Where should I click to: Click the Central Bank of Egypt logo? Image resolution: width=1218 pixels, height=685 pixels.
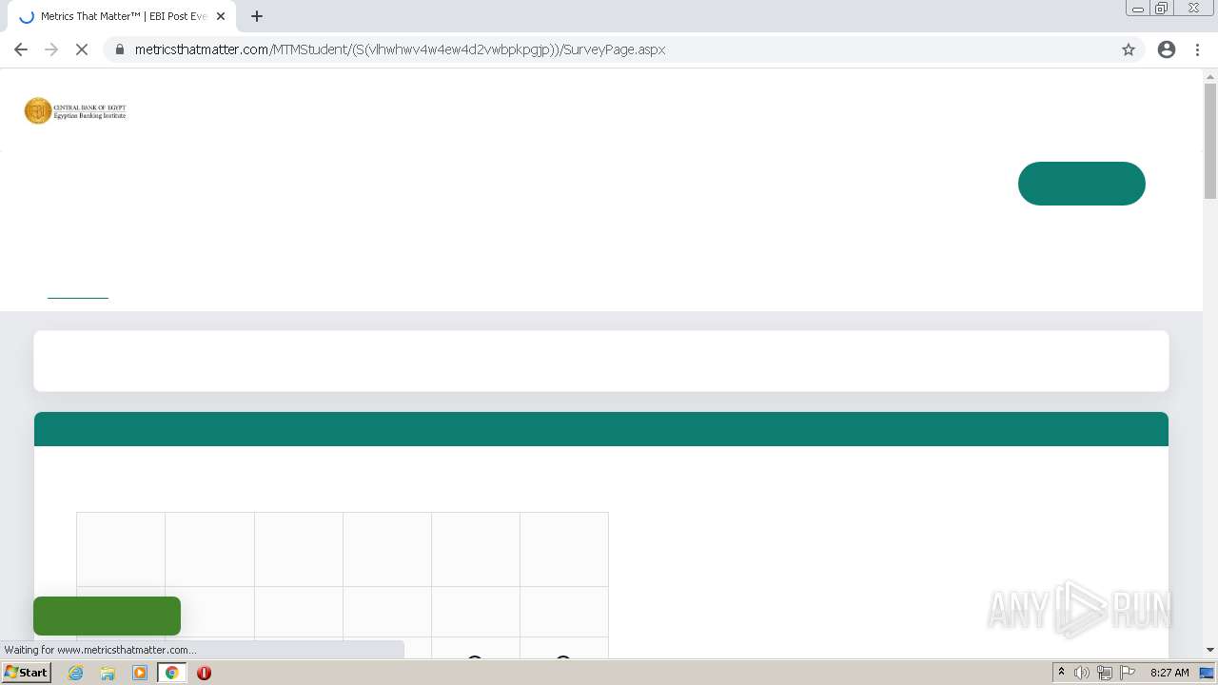75,111
